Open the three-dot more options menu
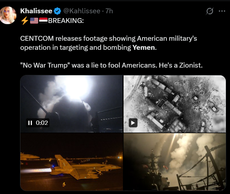The width and height of the screenshot is (230, 194). click(222, 11)
